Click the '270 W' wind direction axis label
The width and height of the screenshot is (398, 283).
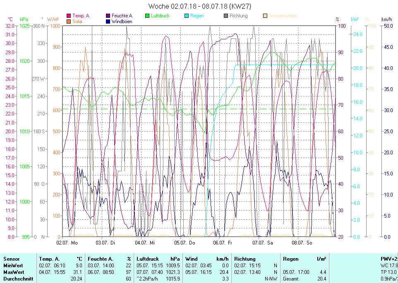[x=38, y=79]
